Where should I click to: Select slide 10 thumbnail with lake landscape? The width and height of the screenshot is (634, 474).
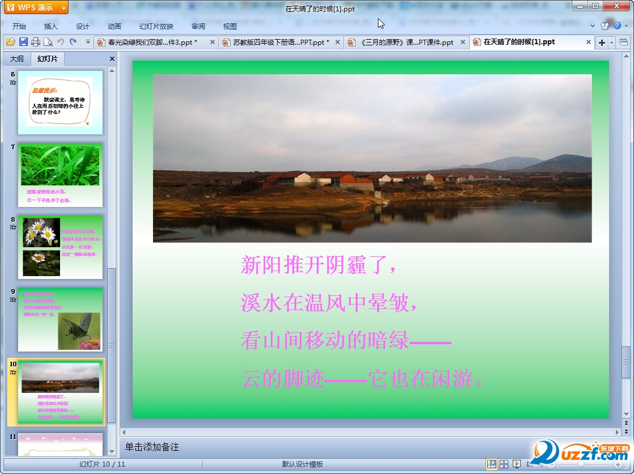pyautogui.click(x=60, y=392)
